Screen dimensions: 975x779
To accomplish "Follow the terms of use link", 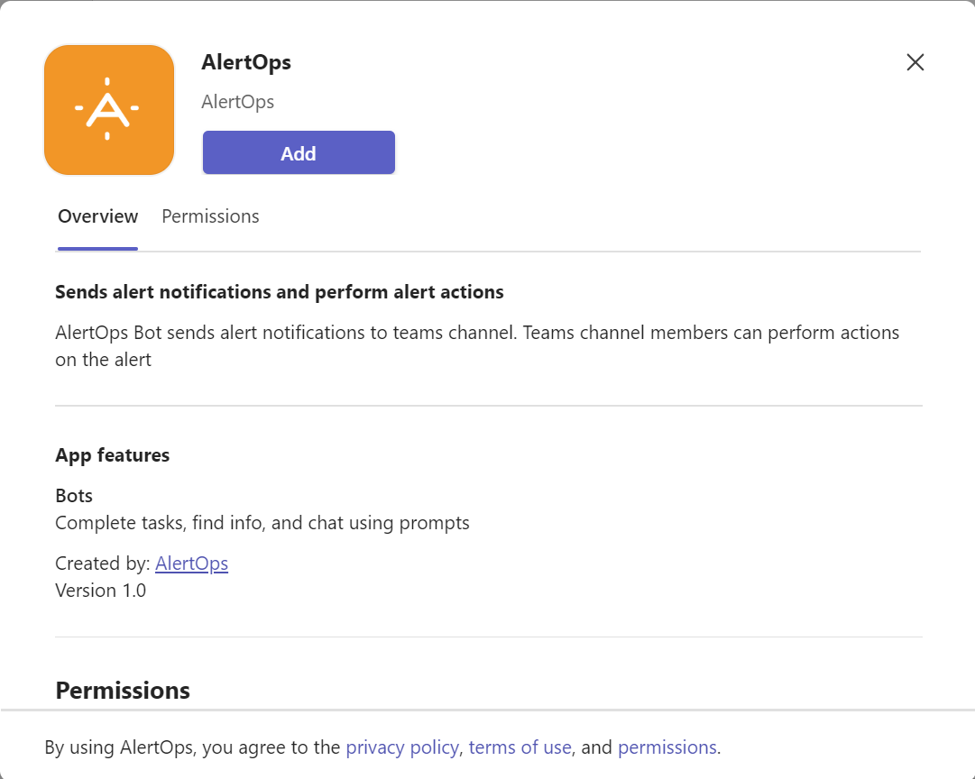I will (520, 747).
